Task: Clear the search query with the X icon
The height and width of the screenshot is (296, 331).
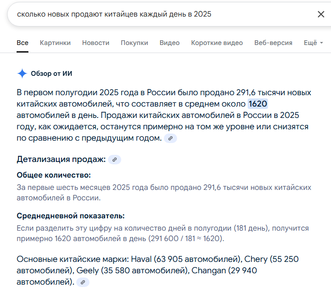Action: tap(321, 14)
